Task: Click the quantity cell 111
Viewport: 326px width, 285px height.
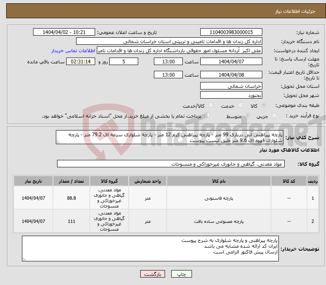Action: pyautogui.click(x=71, y=221)
